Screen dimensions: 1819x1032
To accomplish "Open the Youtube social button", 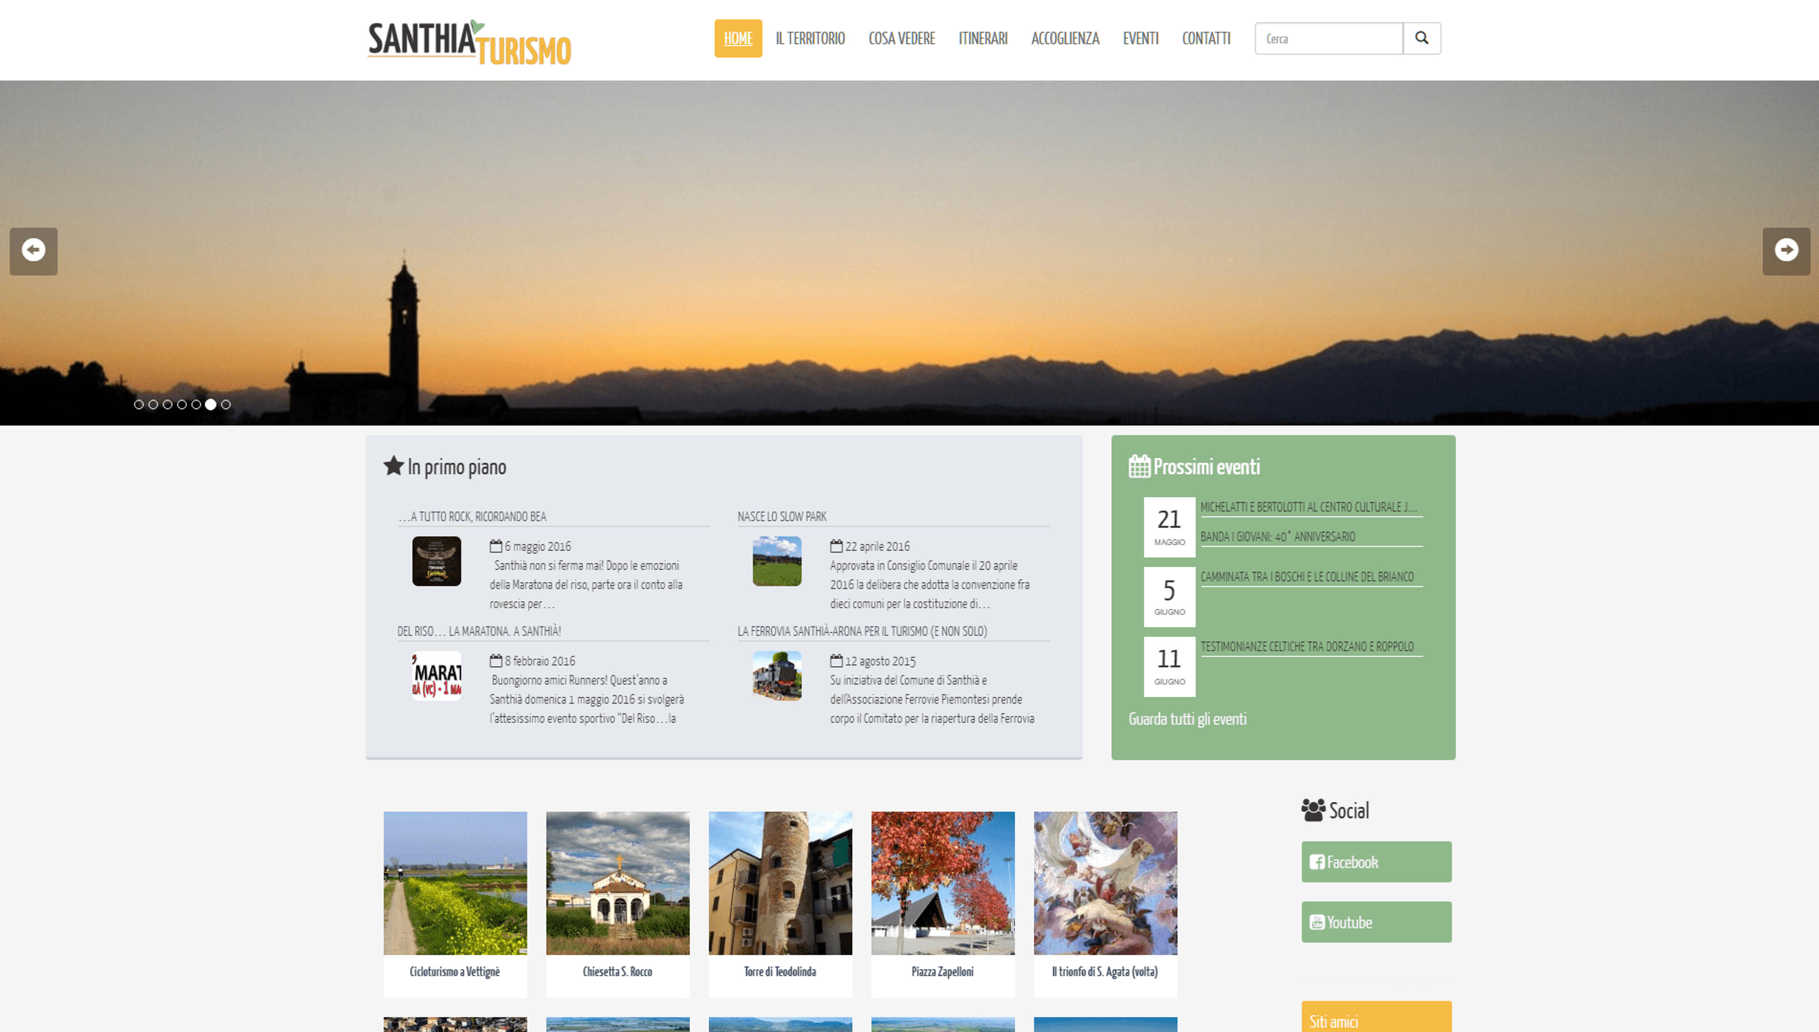I will coord(1376,922).
